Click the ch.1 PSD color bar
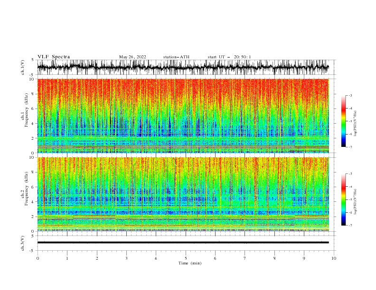This screenshot has height=290, width=376. 344,121
